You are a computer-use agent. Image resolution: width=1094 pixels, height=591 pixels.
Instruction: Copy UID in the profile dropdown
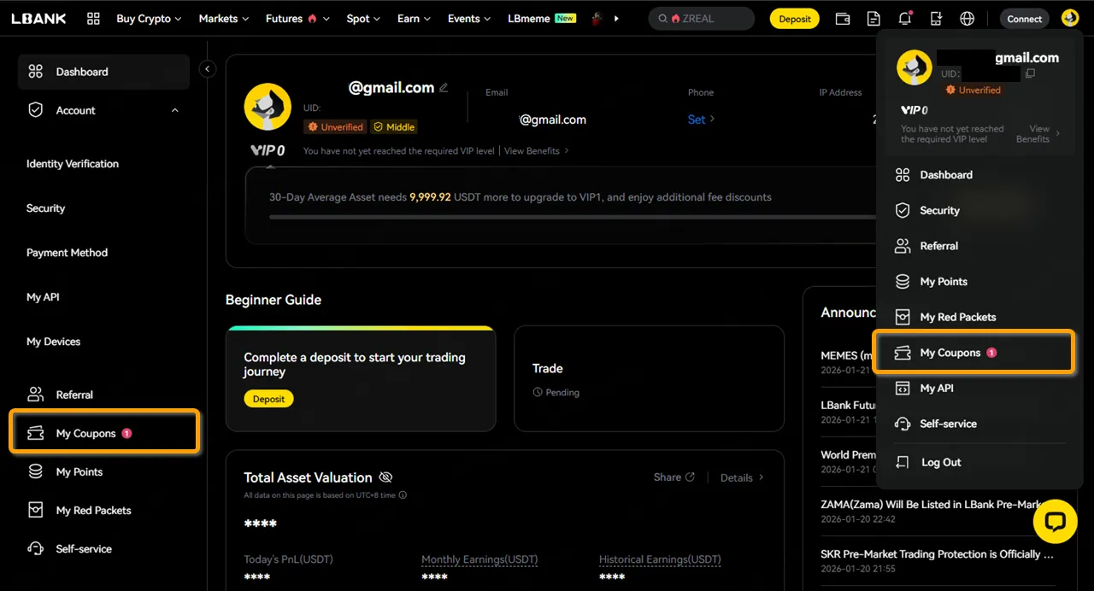pyautogui.click(x=1030, y=74)
